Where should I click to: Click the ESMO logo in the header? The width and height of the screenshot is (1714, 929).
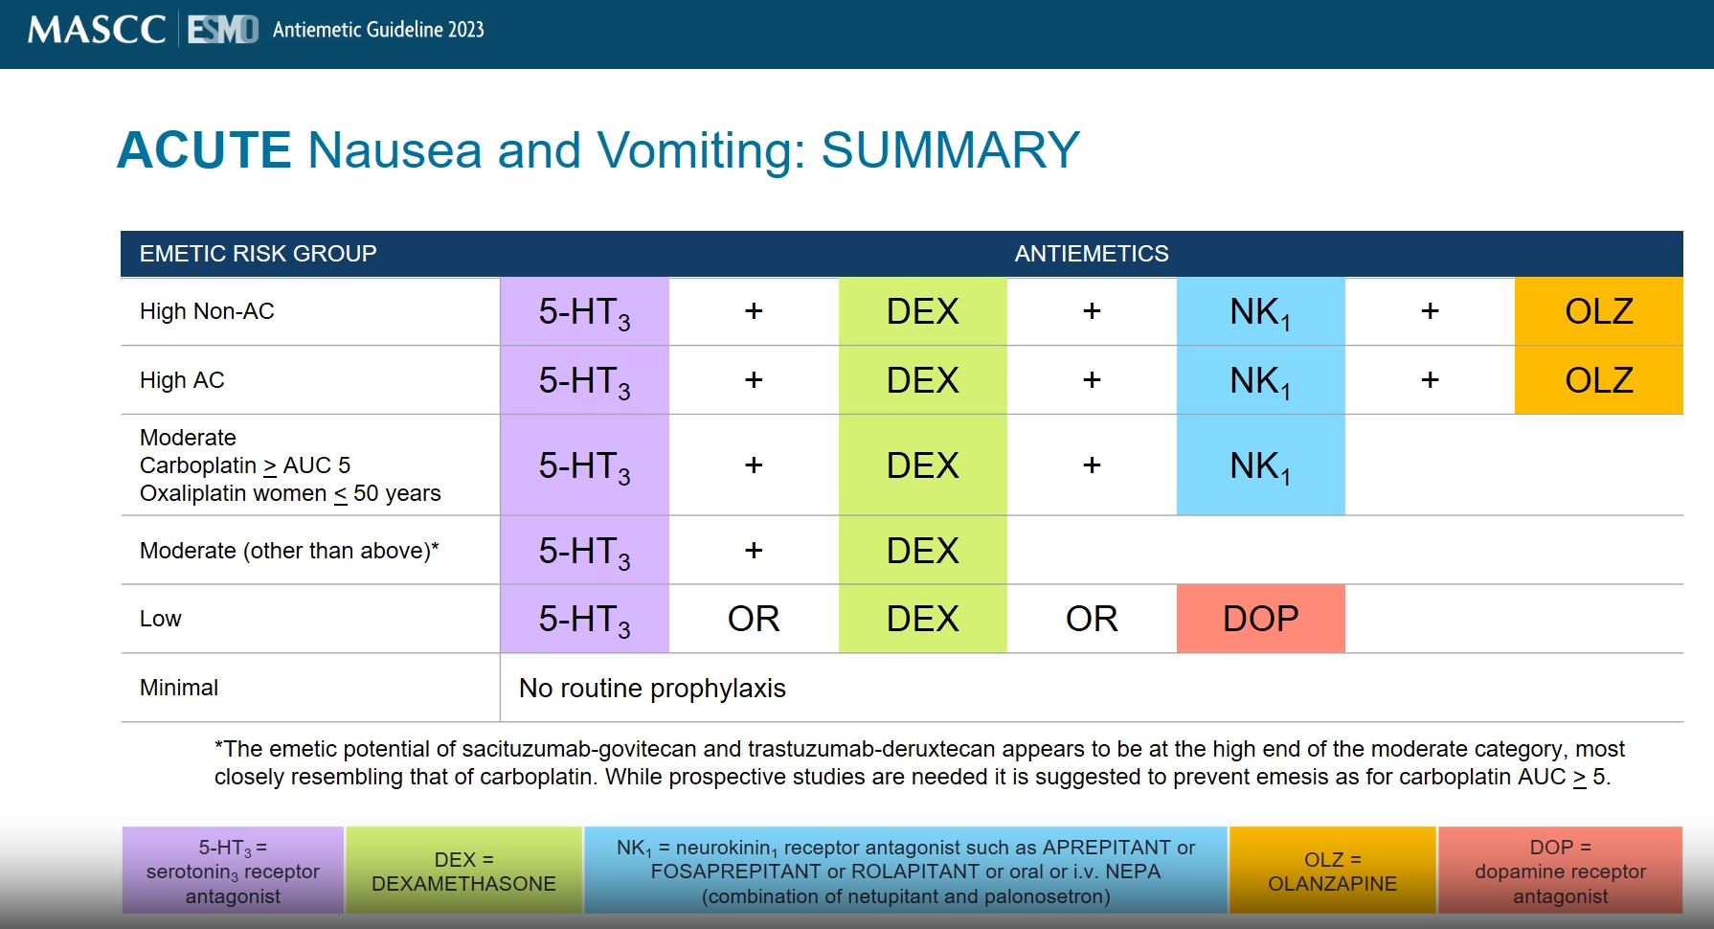[222, 30]
